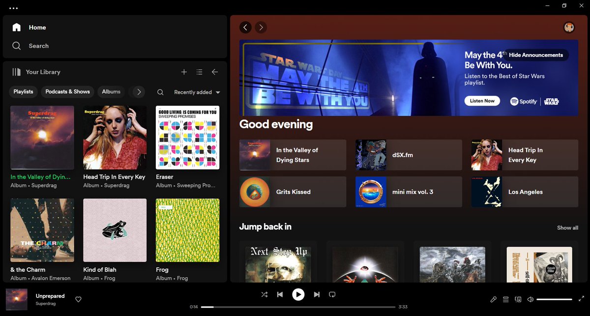Open the play queue

click(506, 299)
